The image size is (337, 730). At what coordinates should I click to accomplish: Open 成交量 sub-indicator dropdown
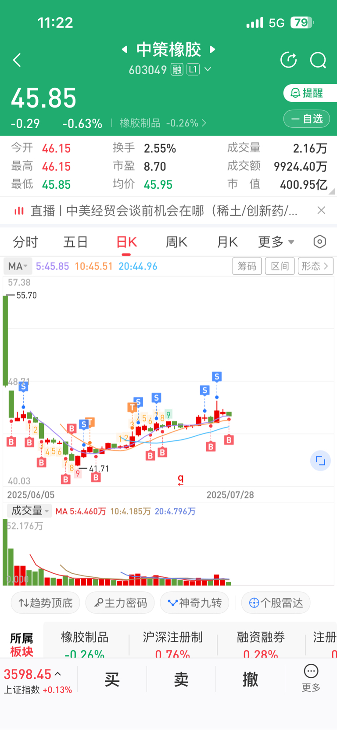click(x=29, y=511)
